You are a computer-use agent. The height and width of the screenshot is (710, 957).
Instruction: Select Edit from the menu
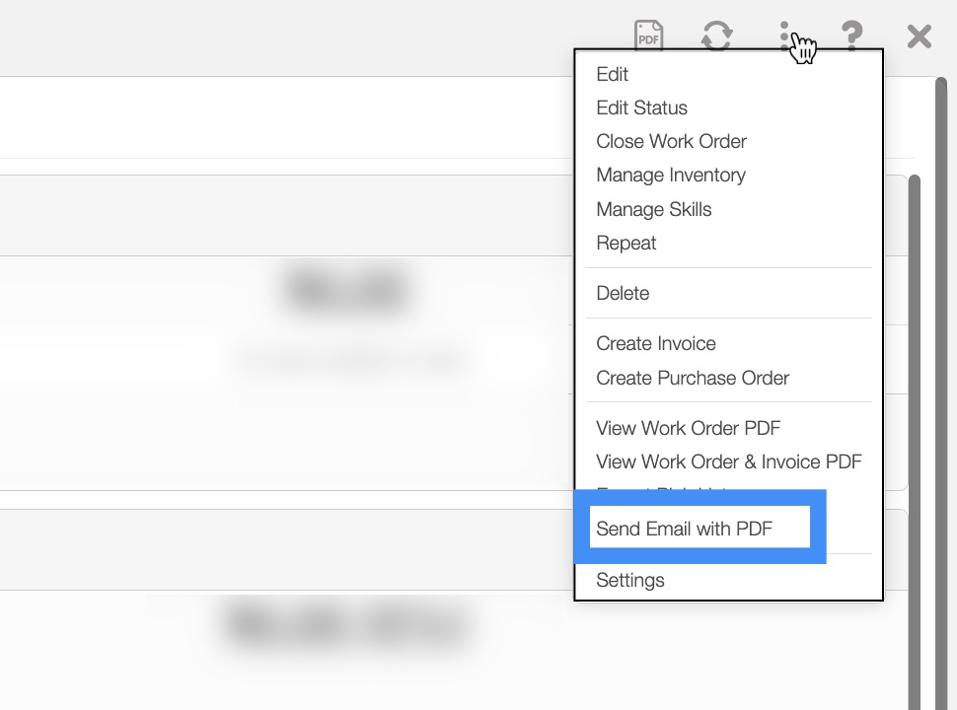click(612, 74)
